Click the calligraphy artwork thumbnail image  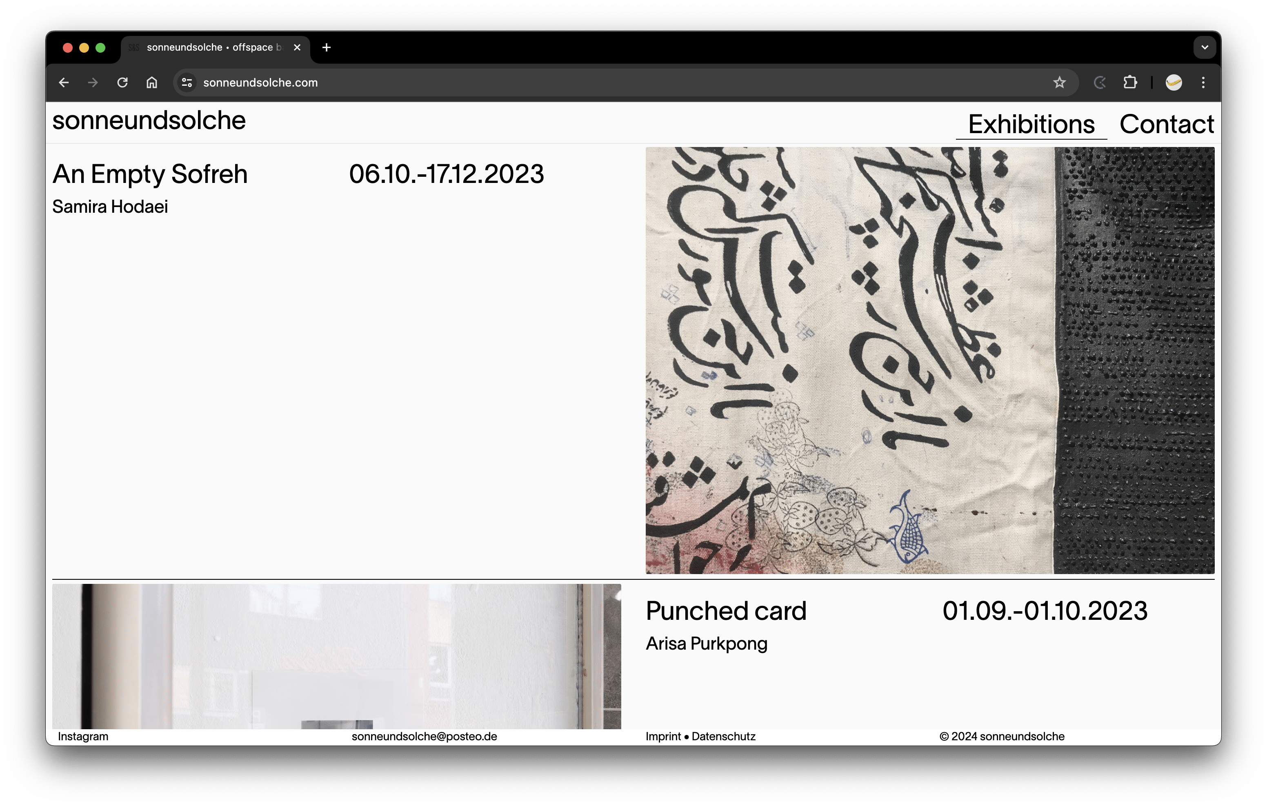tap(929, 360)
